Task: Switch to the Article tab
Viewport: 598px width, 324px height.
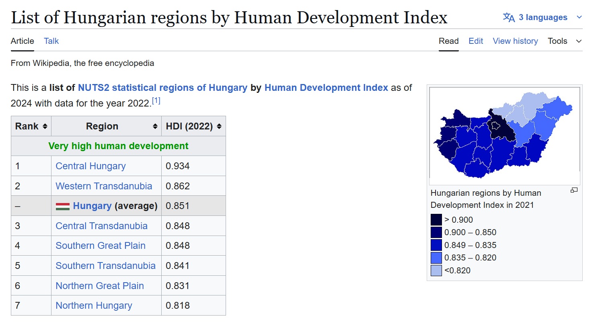Action: point(23,41)
